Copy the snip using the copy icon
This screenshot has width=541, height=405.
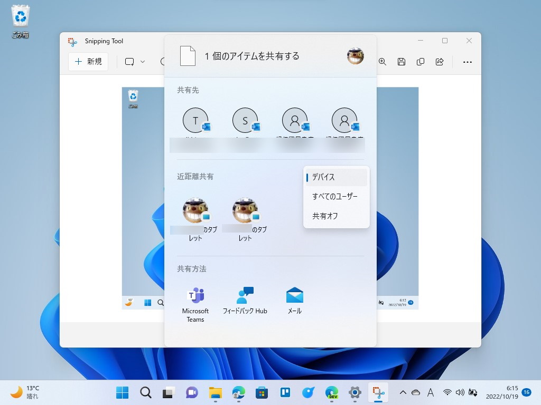point(420,62)
